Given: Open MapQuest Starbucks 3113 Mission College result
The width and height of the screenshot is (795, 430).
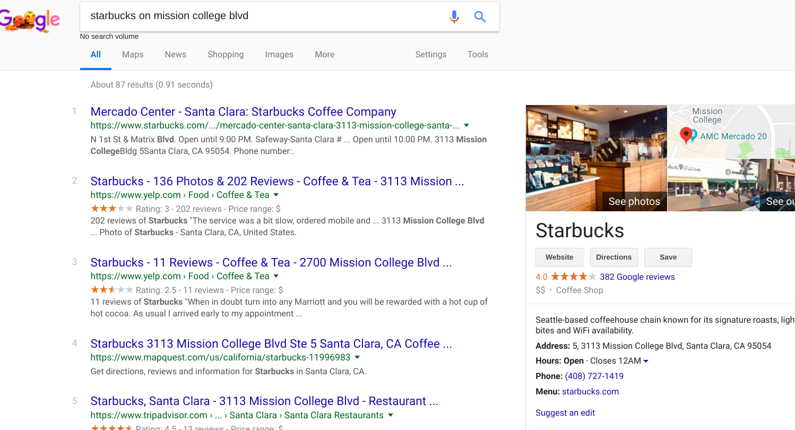Looking at the screenshot, I should coord(271,344).
